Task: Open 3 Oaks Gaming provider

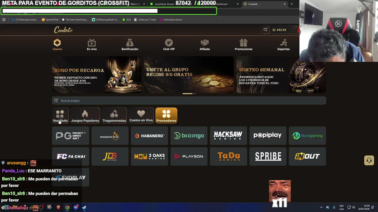Action: [x=149, y=156]
